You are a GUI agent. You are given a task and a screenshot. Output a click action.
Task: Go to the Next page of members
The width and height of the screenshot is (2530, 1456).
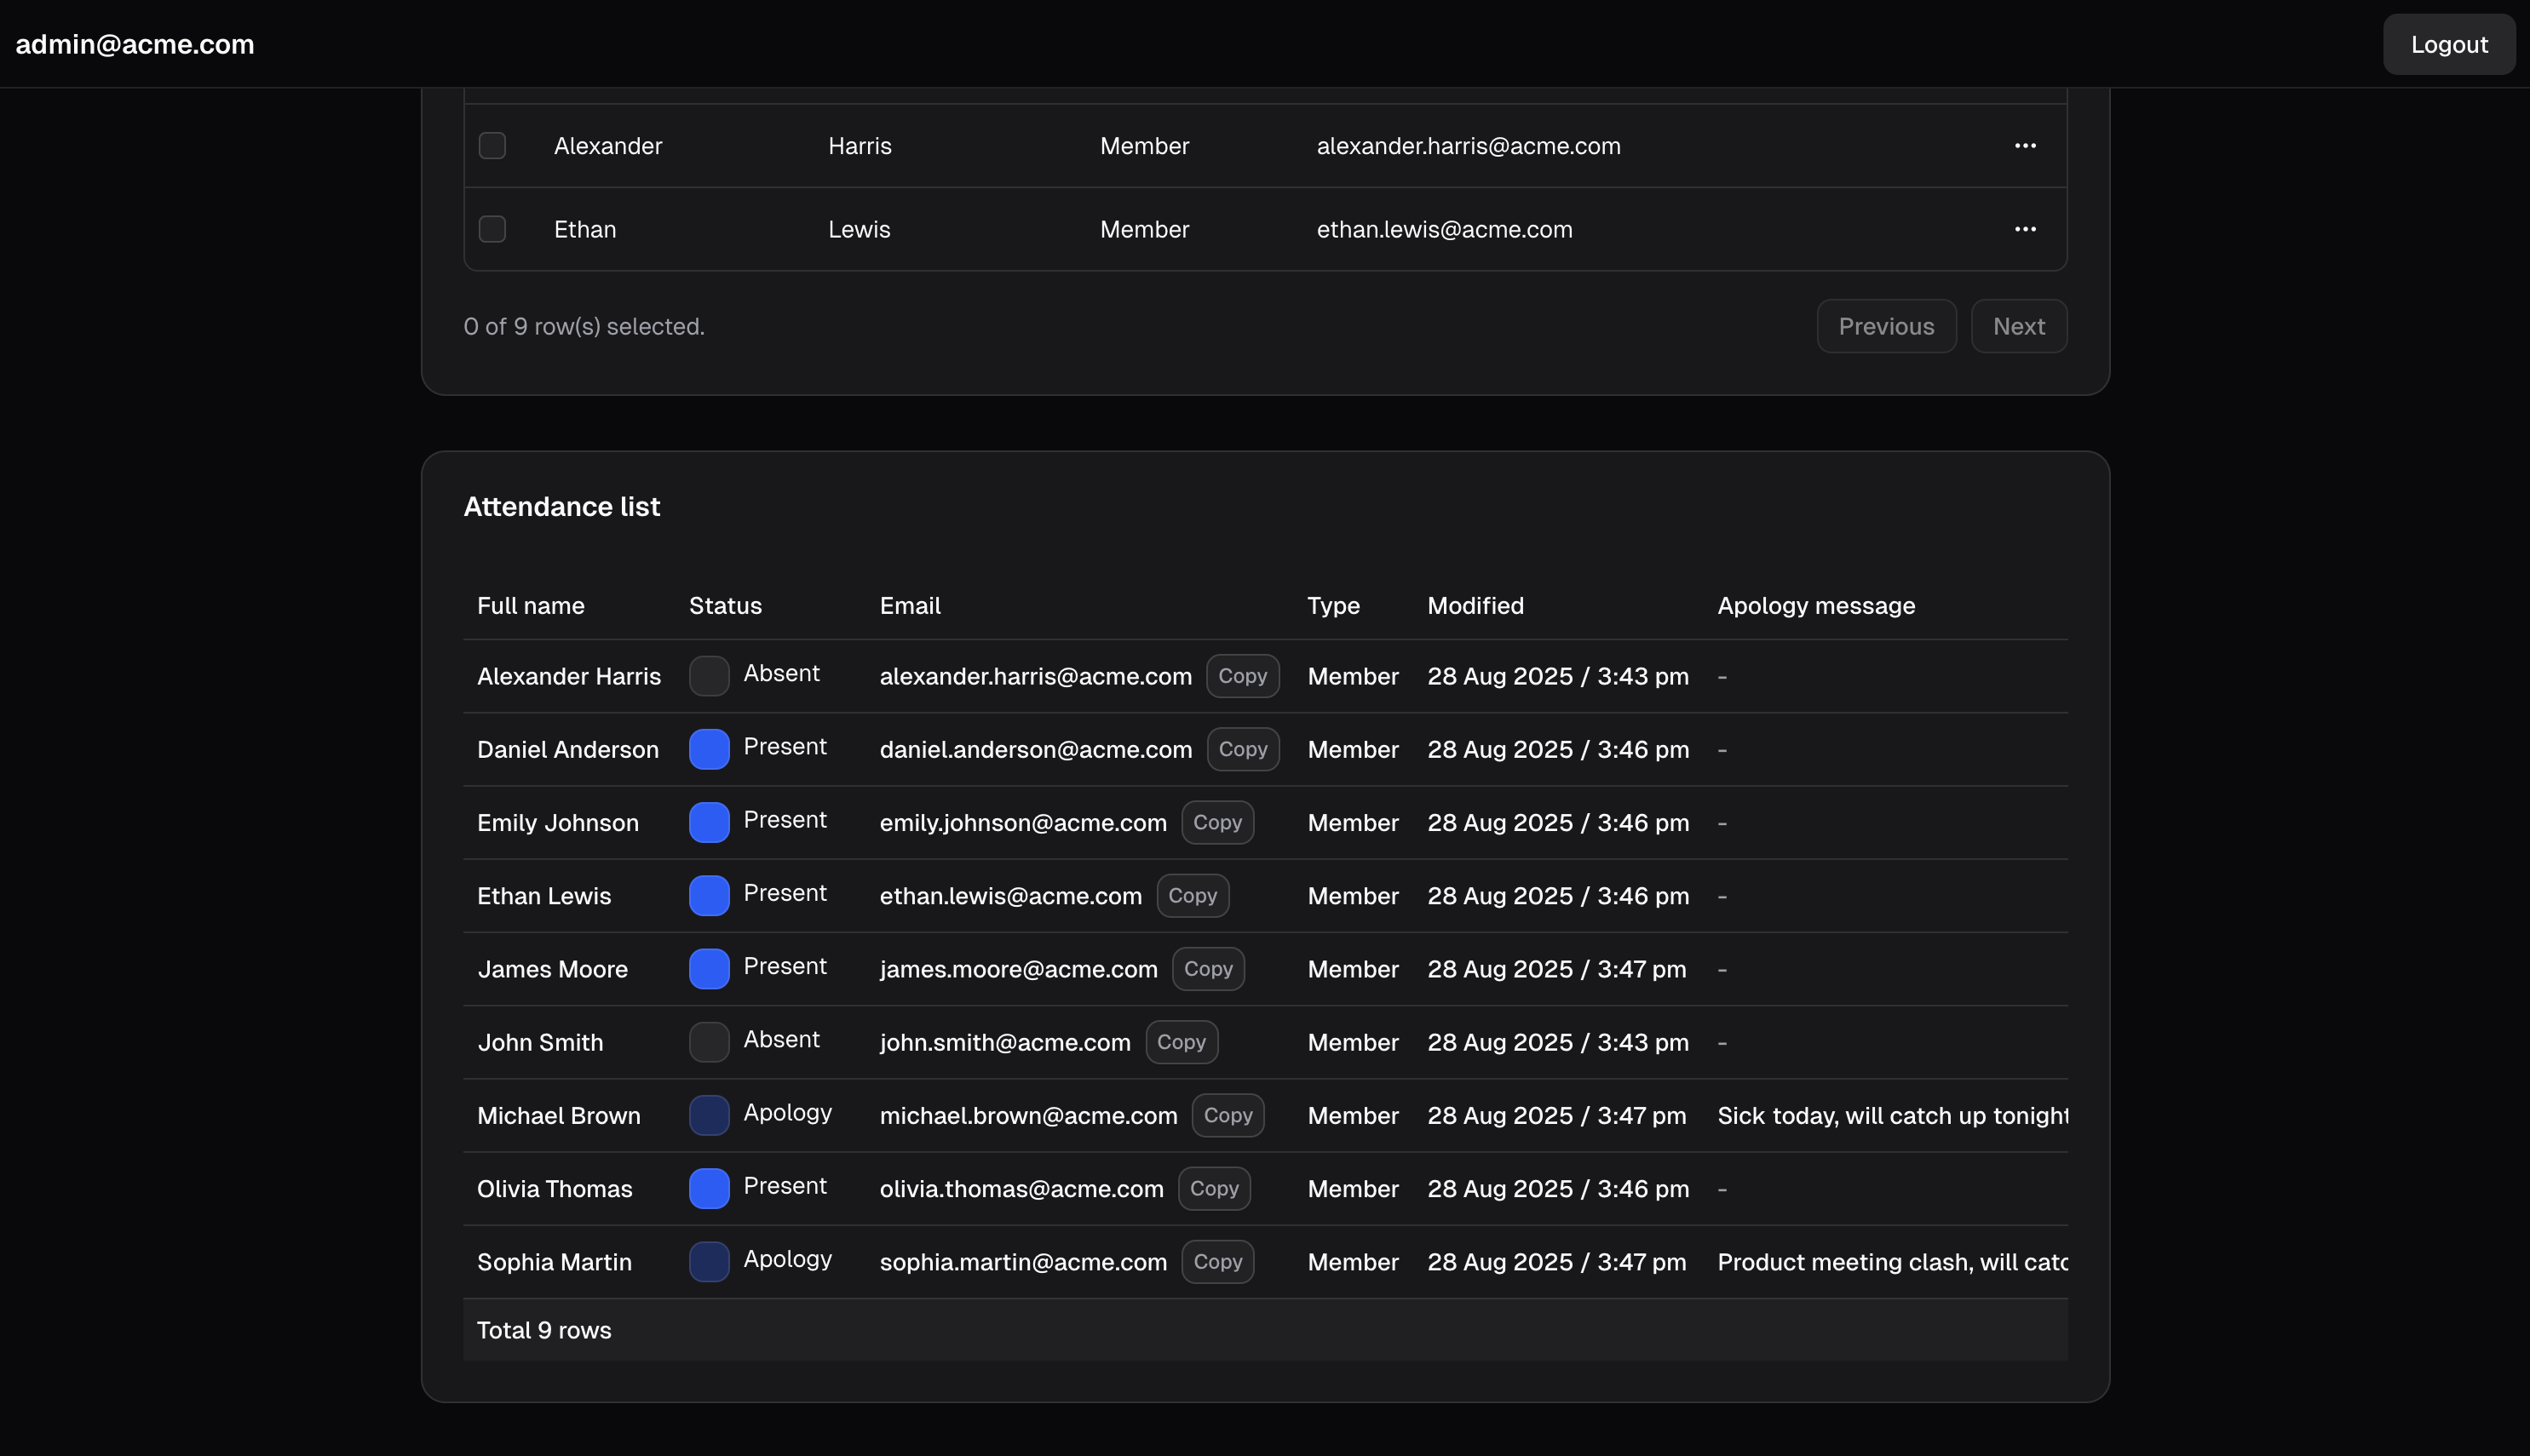pos(2018,326)
